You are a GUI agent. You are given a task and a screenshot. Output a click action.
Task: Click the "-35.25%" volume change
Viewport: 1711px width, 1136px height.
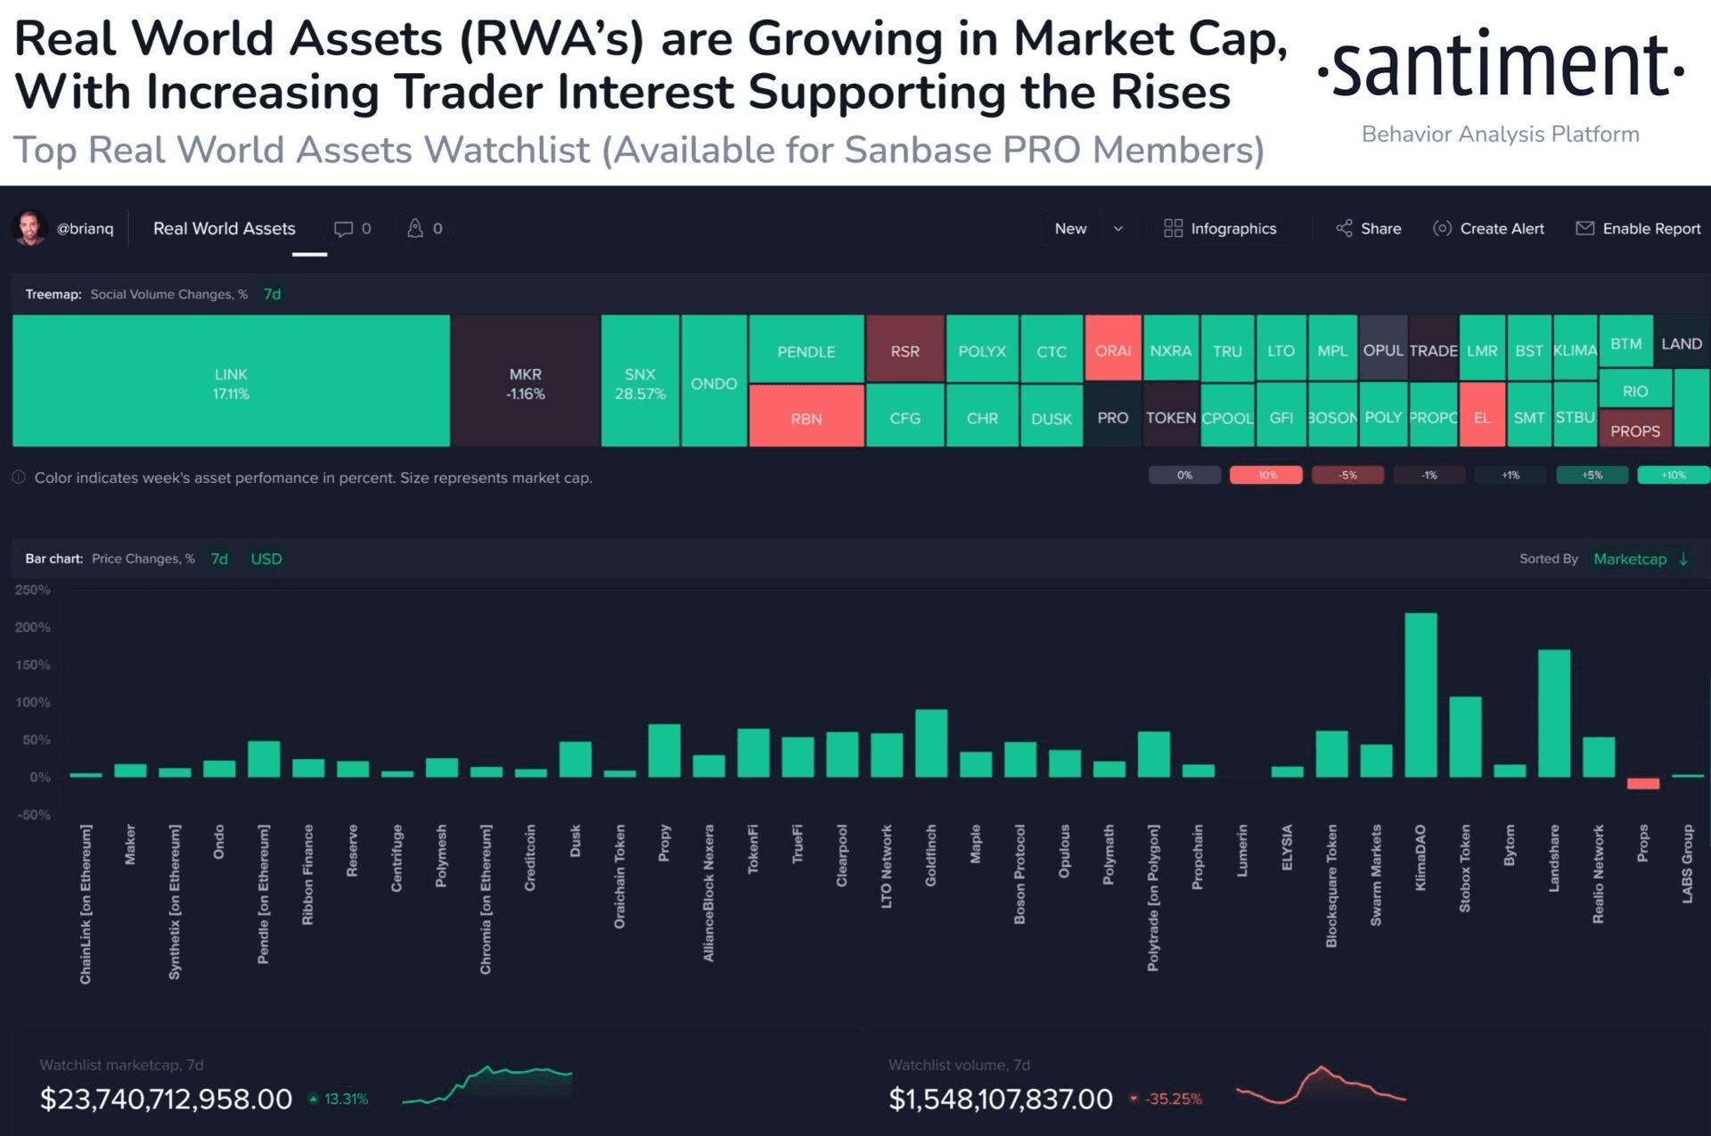point(1174,1099)
